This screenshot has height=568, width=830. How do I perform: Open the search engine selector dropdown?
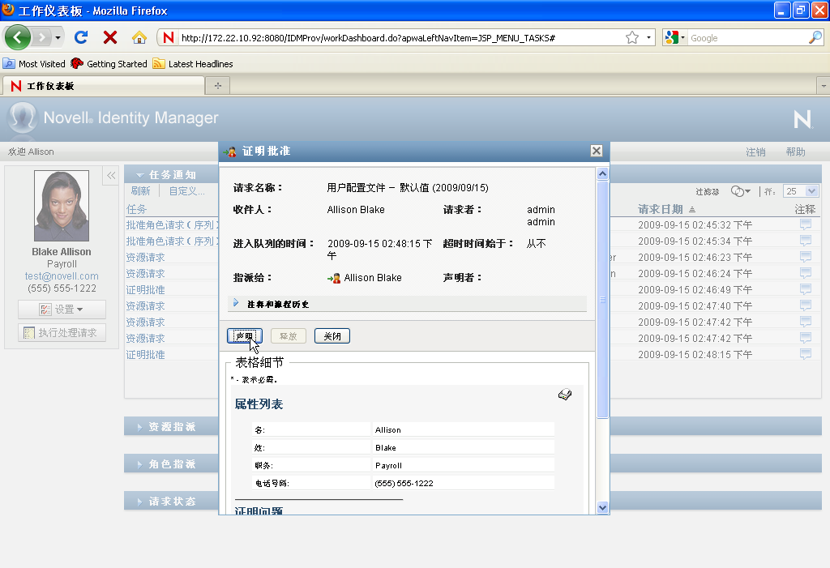click(x=675, y=37)
